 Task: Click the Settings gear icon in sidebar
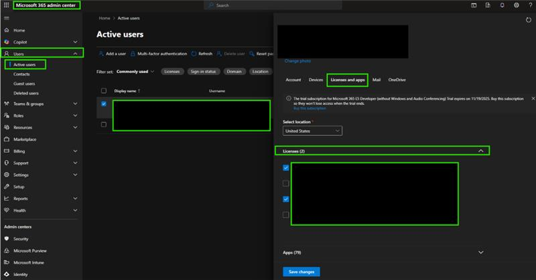coord(7,175)
